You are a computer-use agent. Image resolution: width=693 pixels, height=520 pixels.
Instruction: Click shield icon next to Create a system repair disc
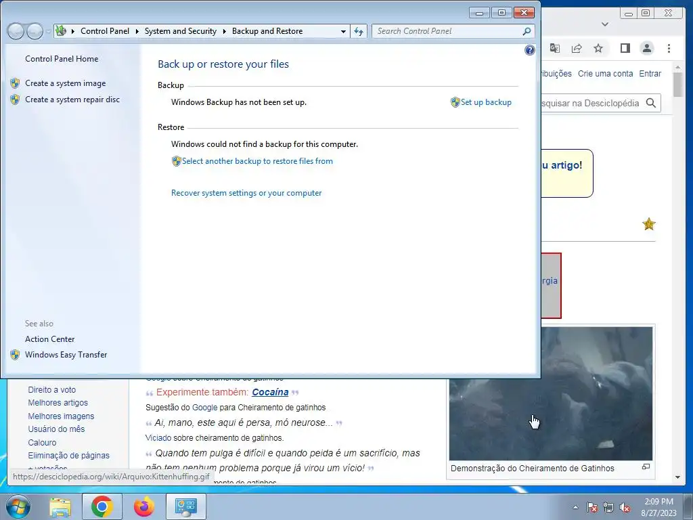(15, 100)
